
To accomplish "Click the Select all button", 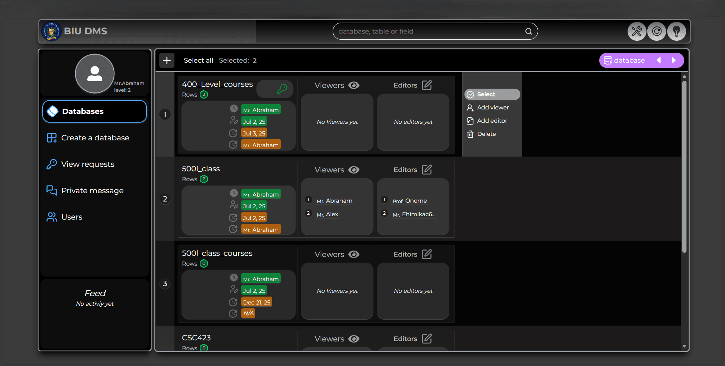I will click(198, 60).
